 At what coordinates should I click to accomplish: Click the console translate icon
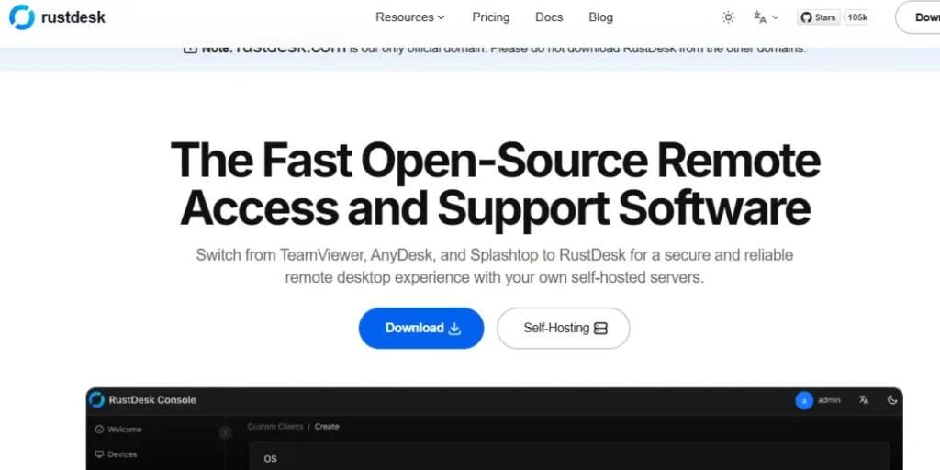[864, 400]
